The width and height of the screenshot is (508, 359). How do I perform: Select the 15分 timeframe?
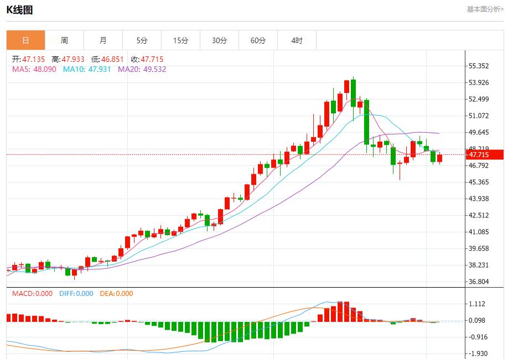pos(180,40)
